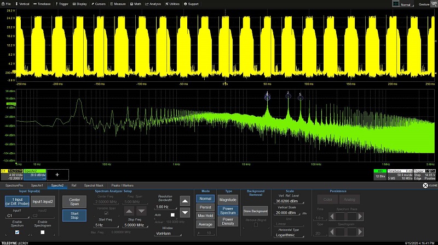Increase resolution bandwidth with up arrow

click(185, 201)
